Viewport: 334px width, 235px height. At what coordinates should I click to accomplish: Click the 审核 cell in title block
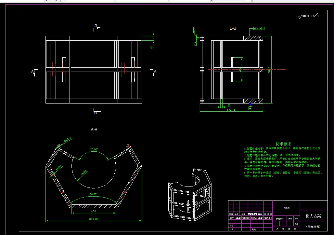pyautogui.click(x=232, y=226)
